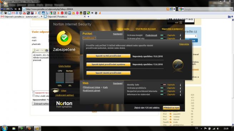234x131 pixels.
Task: Click the Firefox home icon
Action: (x=19, y=9)
